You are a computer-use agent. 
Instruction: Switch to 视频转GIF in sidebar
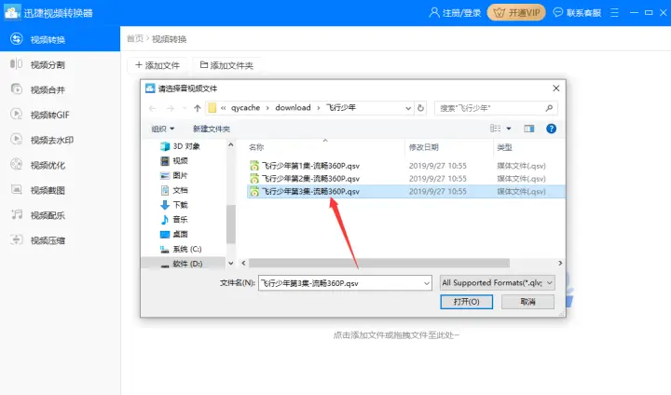60,115
